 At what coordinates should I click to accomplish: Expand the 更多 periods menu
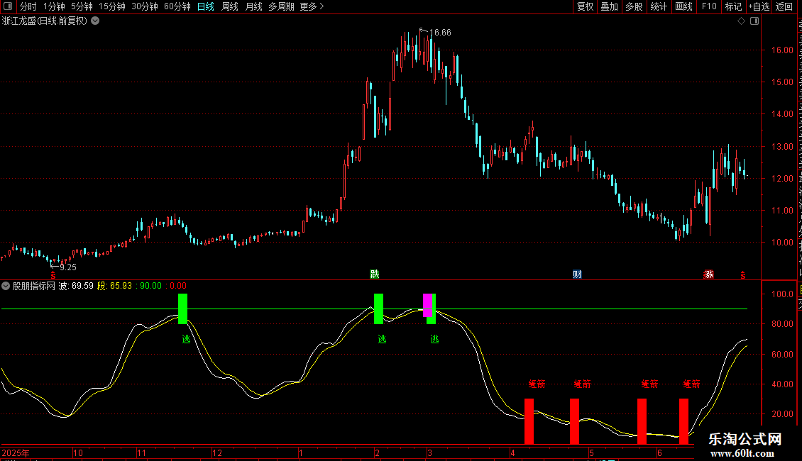312,6
